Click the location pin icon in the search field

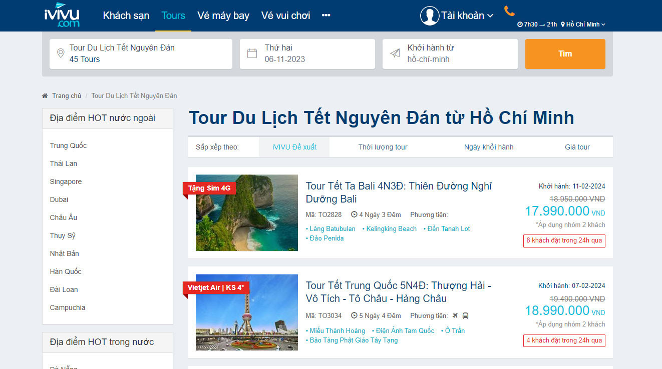[60, 52]
